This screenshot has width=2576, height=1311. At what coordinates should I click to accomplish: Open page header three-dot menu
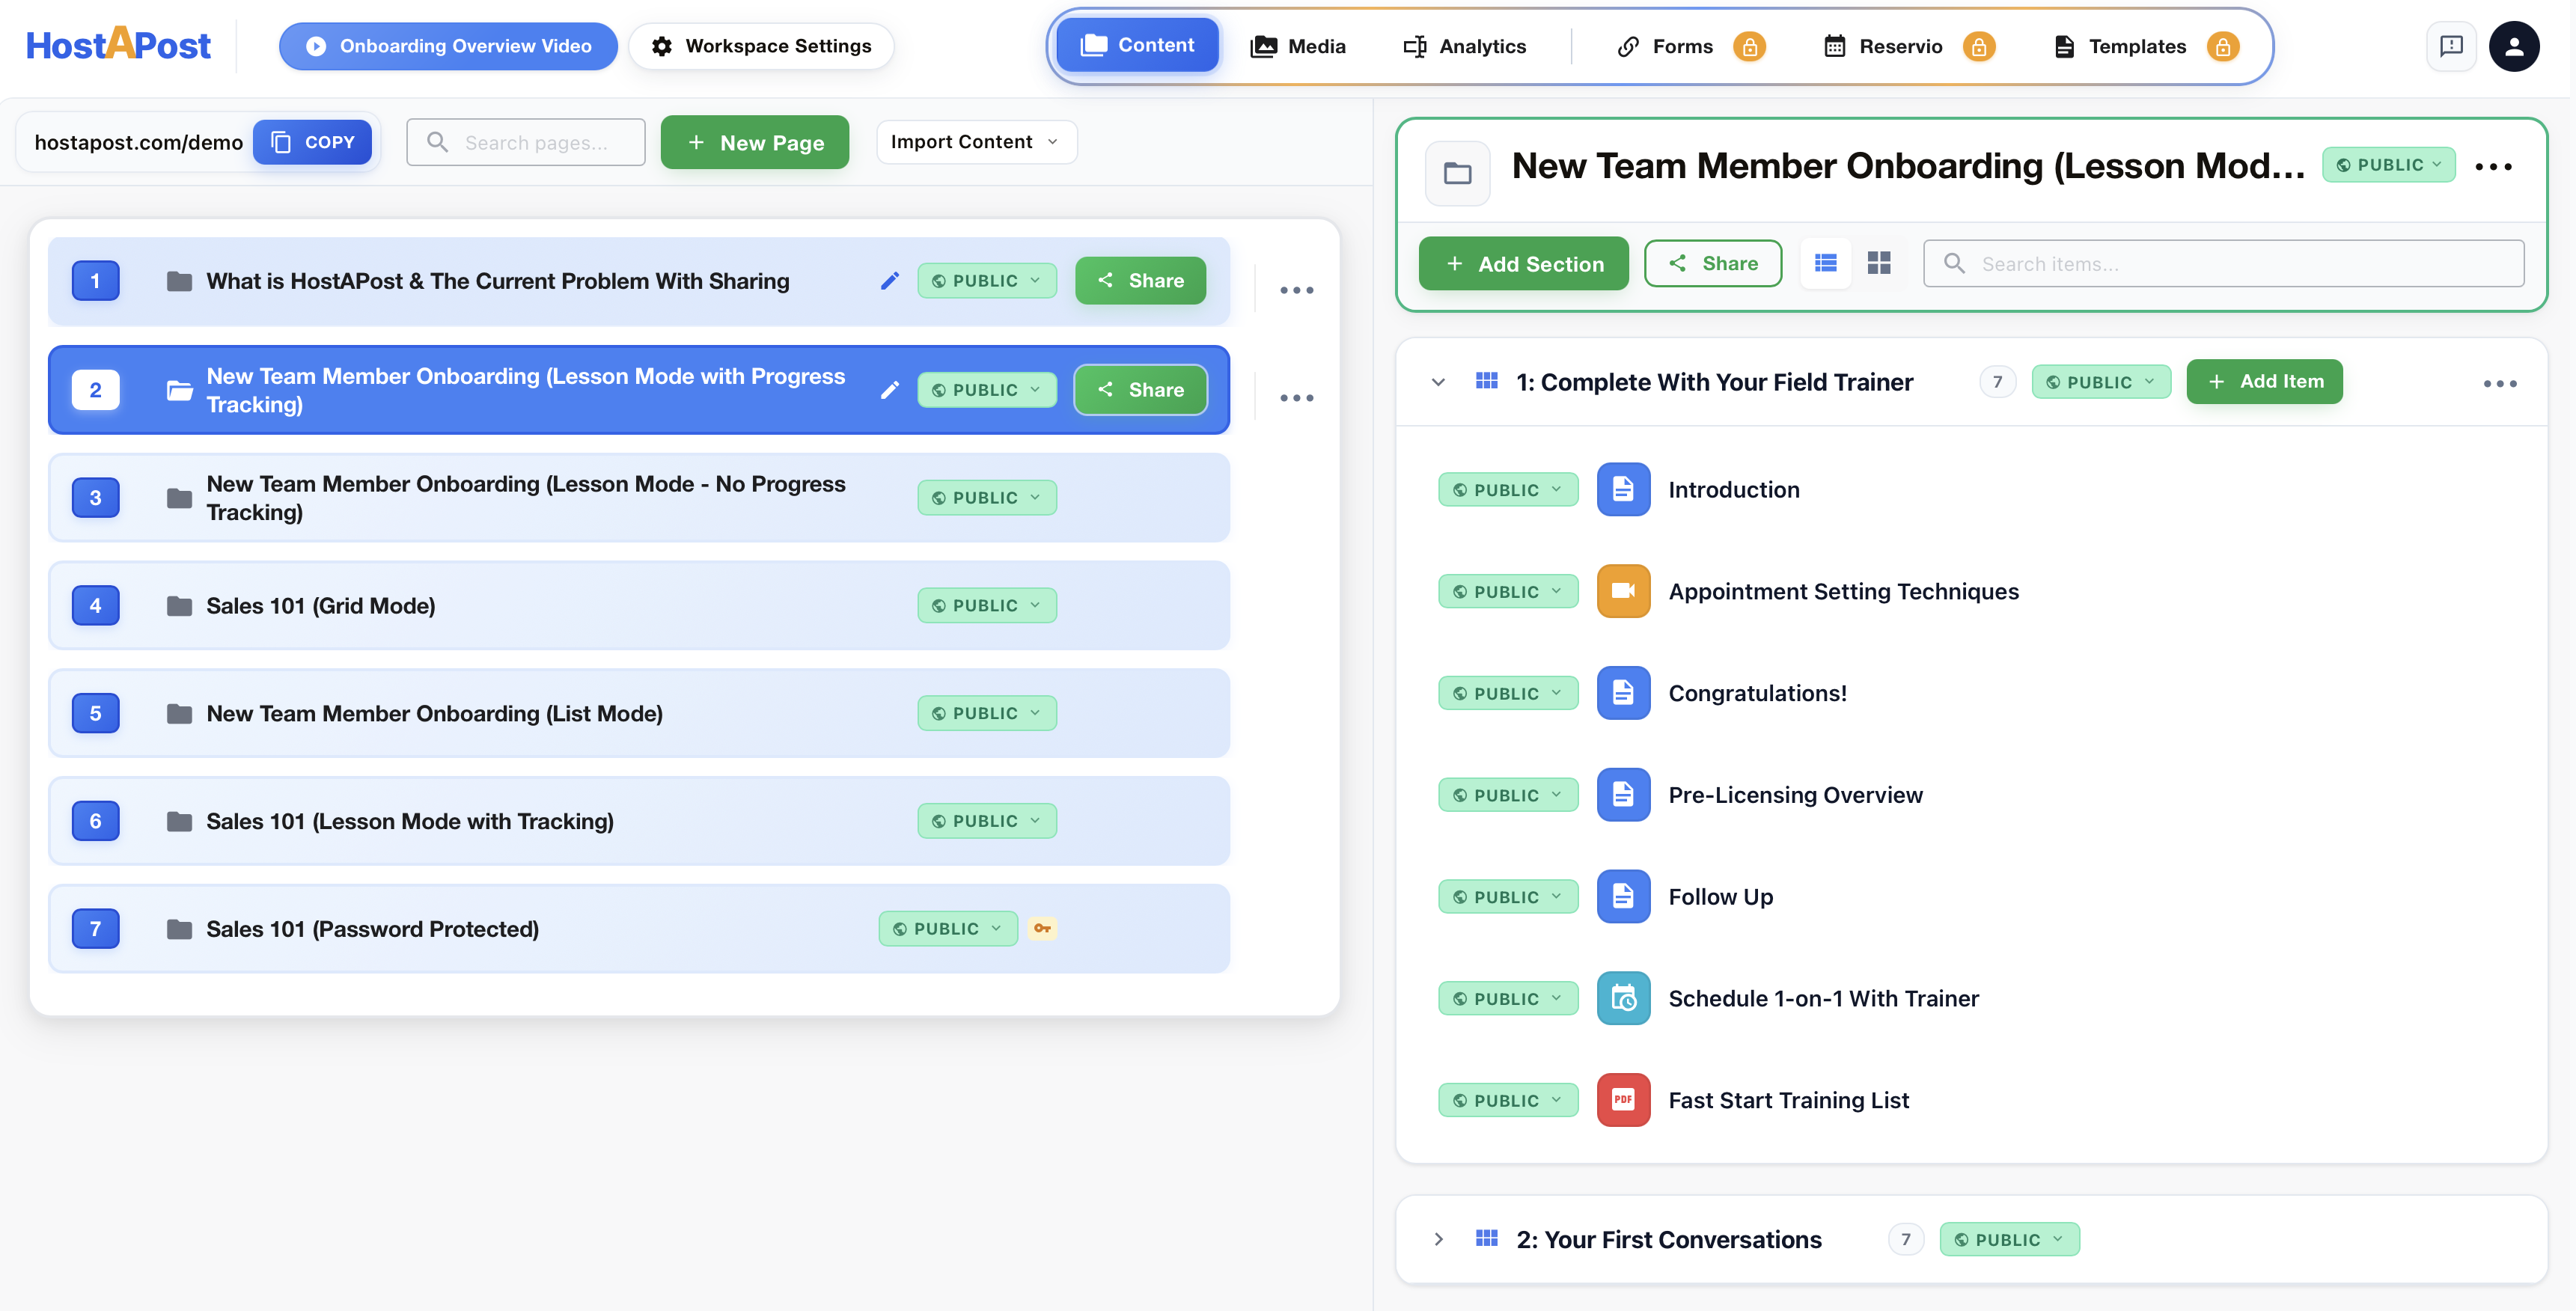click(x=2493, y=167)
